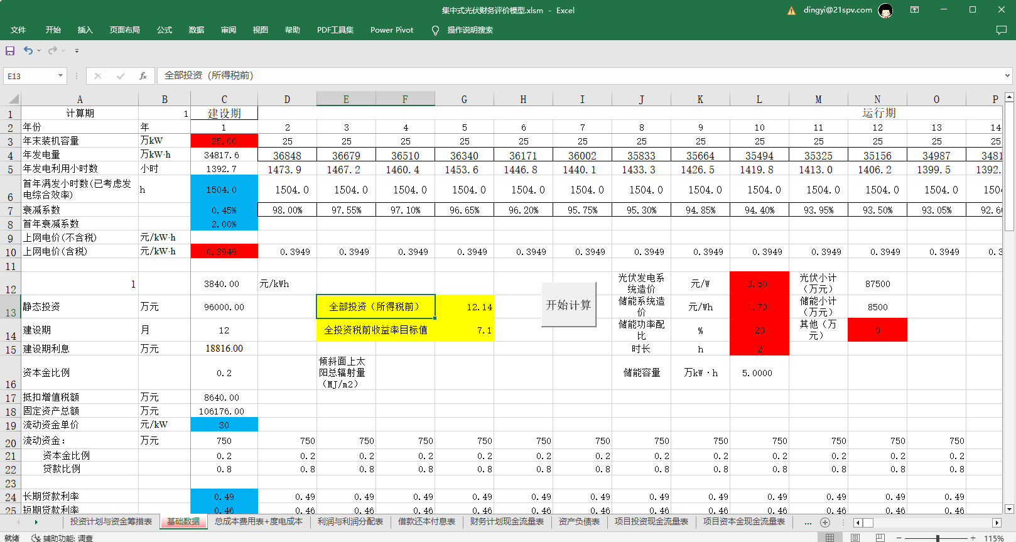Select row 13 header
This screenshot has width=1016, height=542.
click(x=11, y=306)
